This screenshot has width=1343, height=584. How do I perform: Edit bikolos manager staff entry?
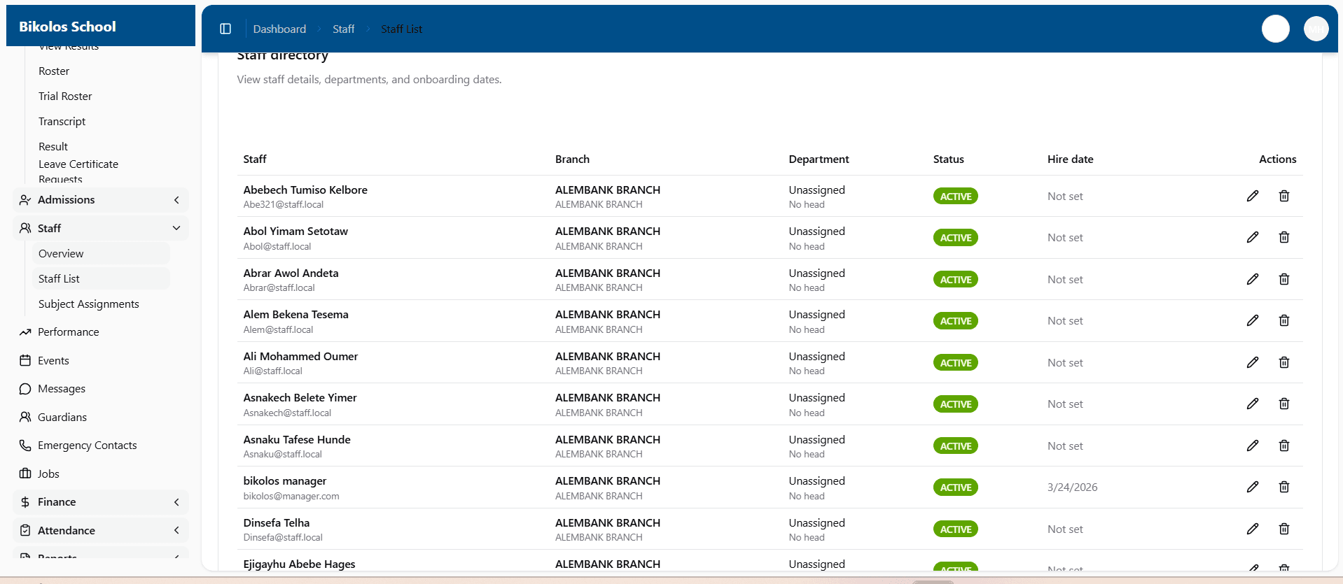coord(1252,487)
